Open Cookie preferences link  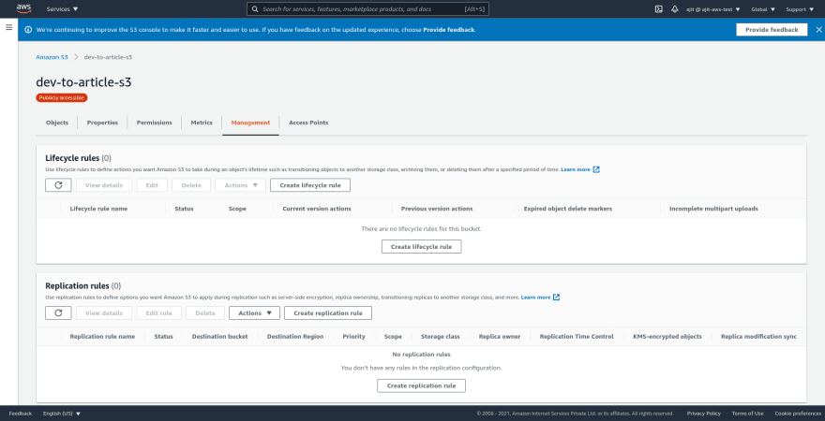tap(797, 414)
